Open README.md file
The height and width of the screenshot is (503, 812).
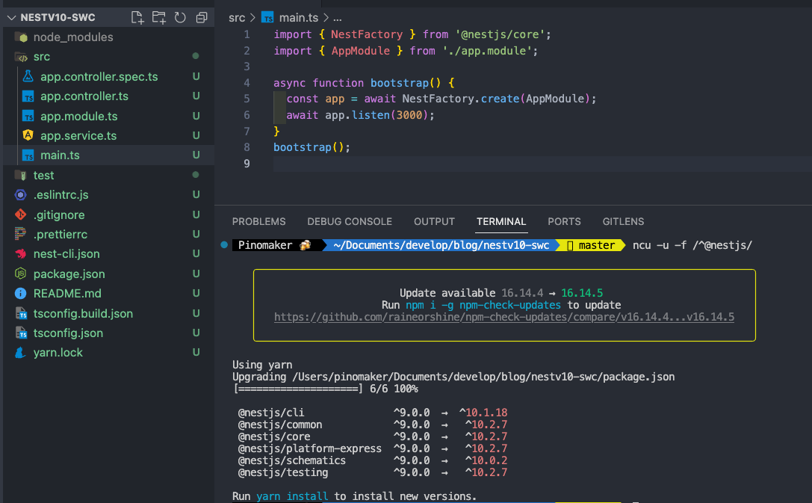click(x=67, y=293)
